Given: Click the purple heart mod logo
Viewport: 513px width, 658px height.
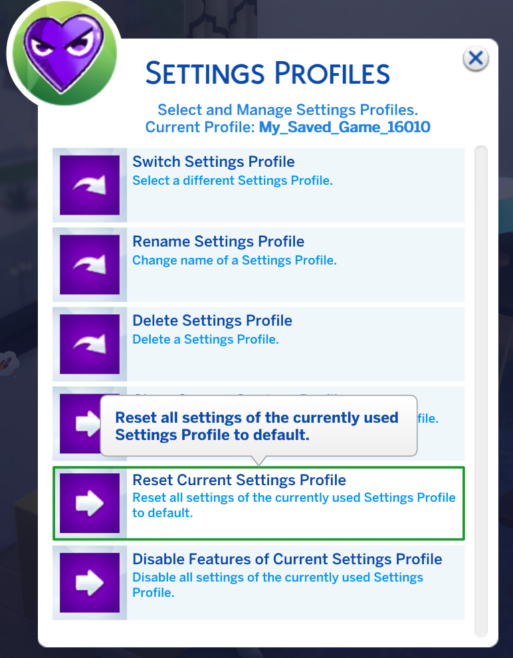Looking at the screenshot, I should click(x=64, y=53).
